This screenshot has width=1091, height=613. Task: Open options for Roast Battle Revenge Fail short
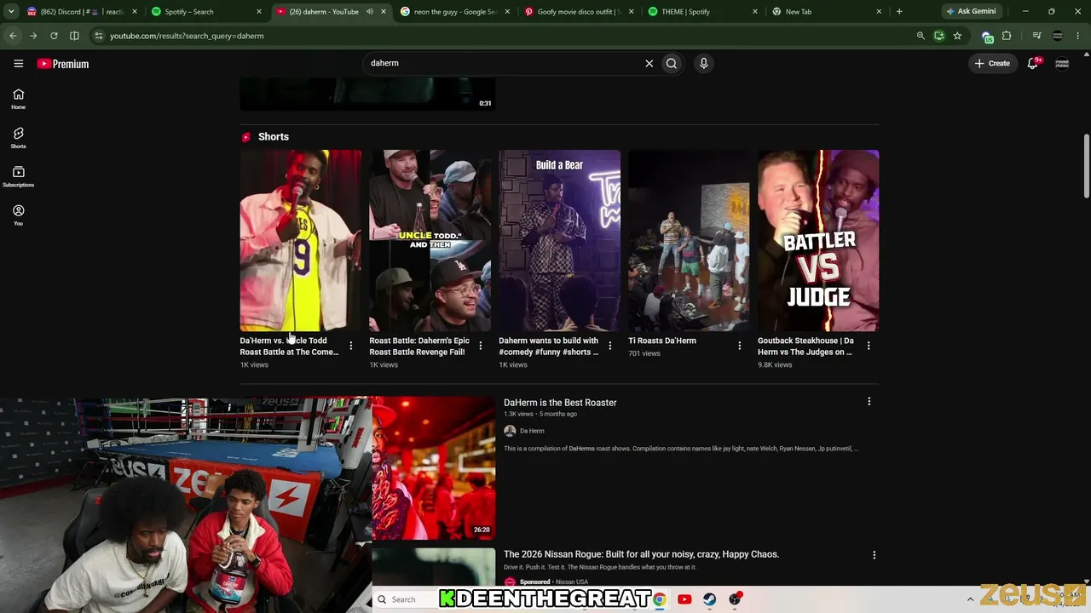480,346
